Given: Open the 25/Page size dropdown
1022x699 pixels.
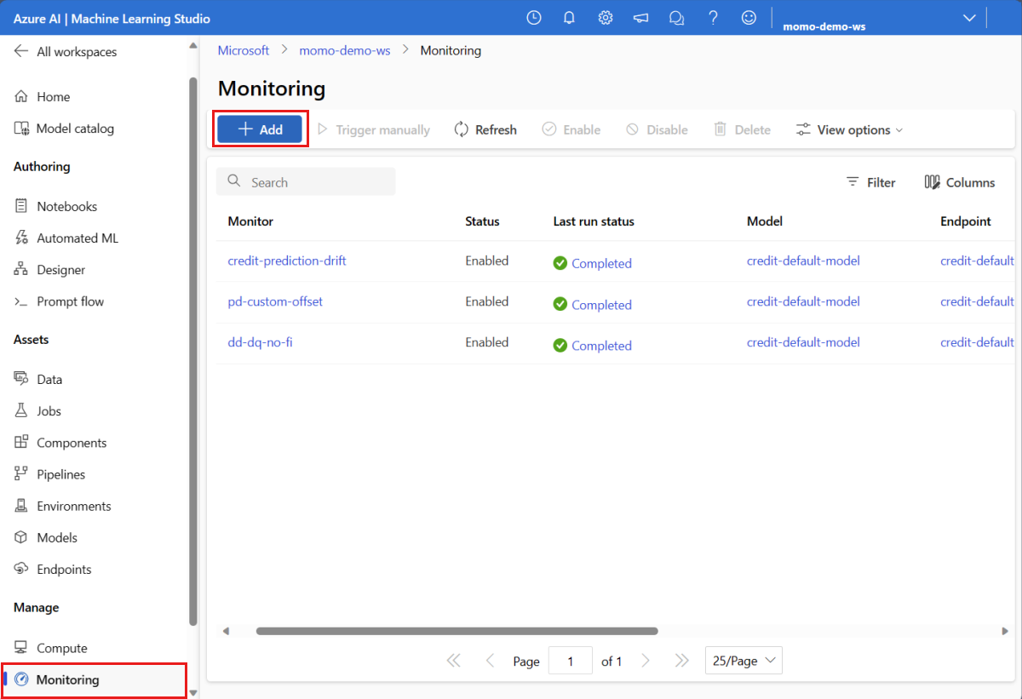Looking at the screenshot, I should pos(744,661).
